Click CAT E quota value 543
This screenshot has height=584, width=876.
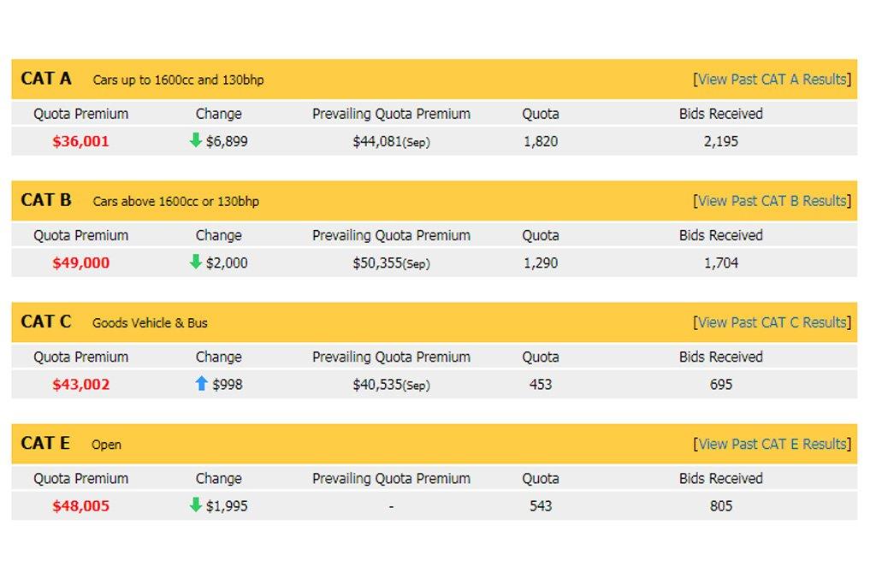pyautogui.click(x=541, y=506)
